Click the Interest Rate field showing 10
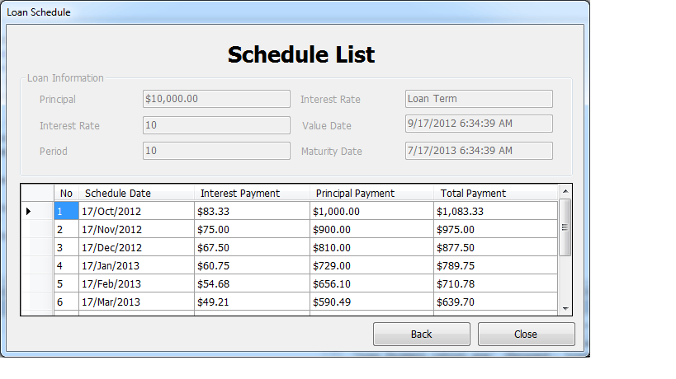Viewport: 676px width, 379px height. [x=216, y=125]
